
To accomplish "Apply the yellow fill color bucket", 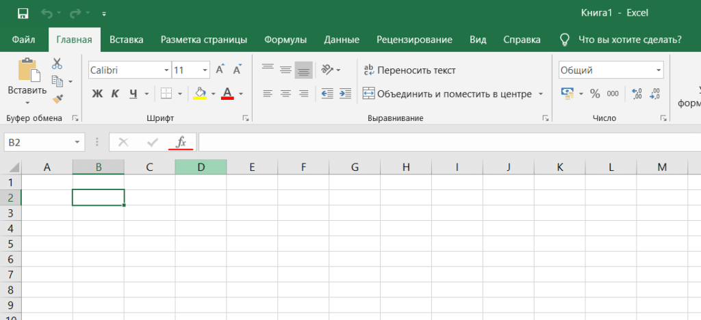I will pyautogui.click(x=200, y=93).
